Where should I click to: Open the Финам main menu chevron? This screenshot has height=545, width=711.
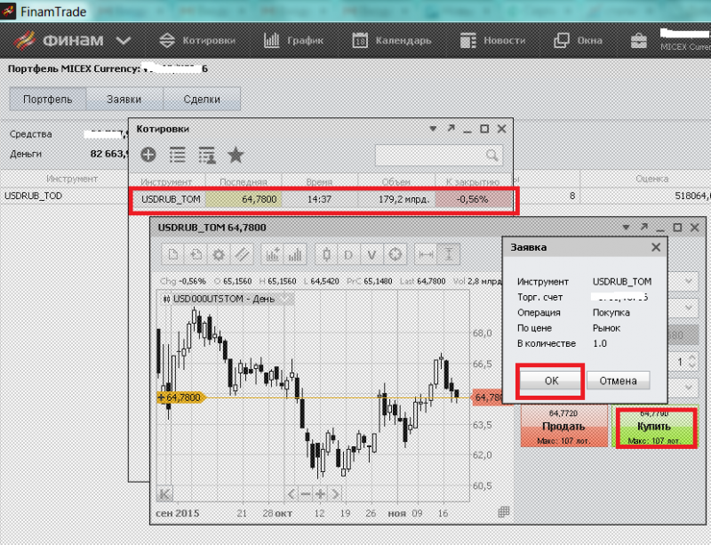[x=123, y=41]
